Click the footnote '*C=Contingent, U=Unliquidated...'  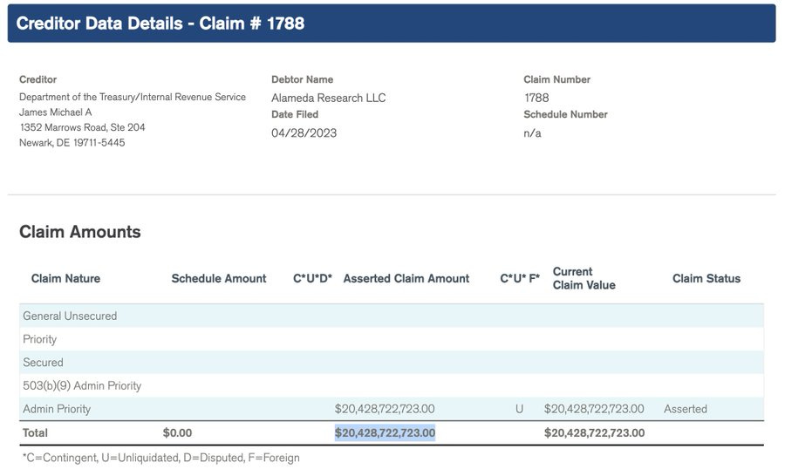pos(160,458)
